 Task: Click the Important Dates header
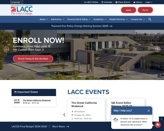pos(34,92)
